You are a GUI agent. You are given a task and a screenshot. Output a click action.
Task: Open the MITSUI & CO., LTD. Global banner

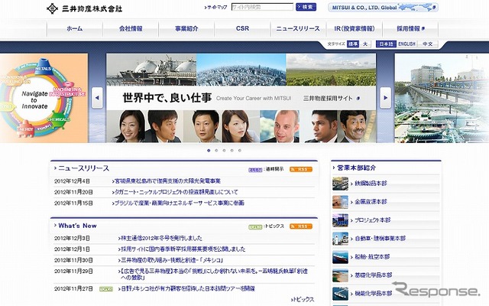(x=383, y=7)
